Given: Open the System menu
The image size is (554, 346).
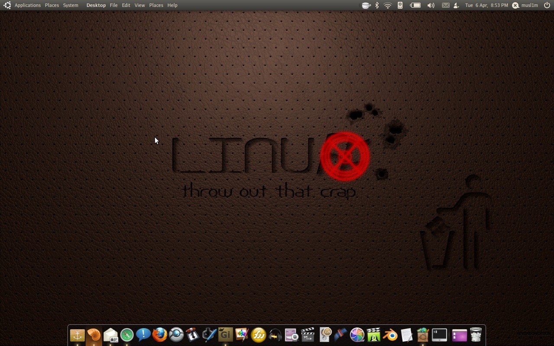Looking at the screenshot, I should [x=71, y=5].
